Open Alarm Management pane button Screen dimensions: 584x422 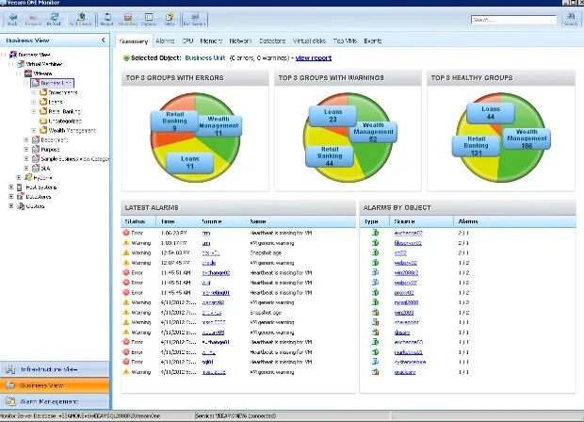click(x=55, y=401)
